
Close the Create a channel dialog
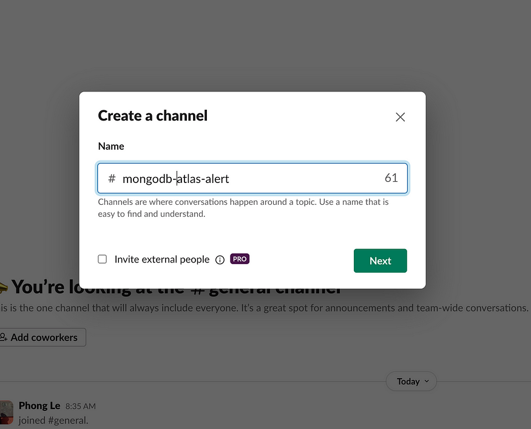pos(401,117)
